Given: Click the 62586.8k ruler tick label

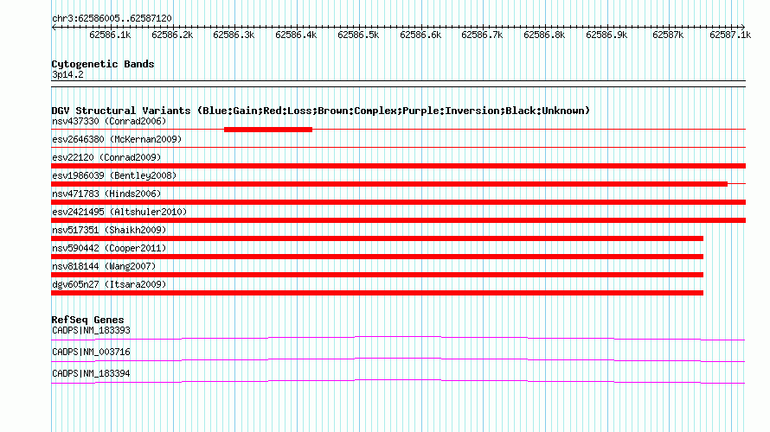Looking at the screenshot, I should (x=544, y=35).
